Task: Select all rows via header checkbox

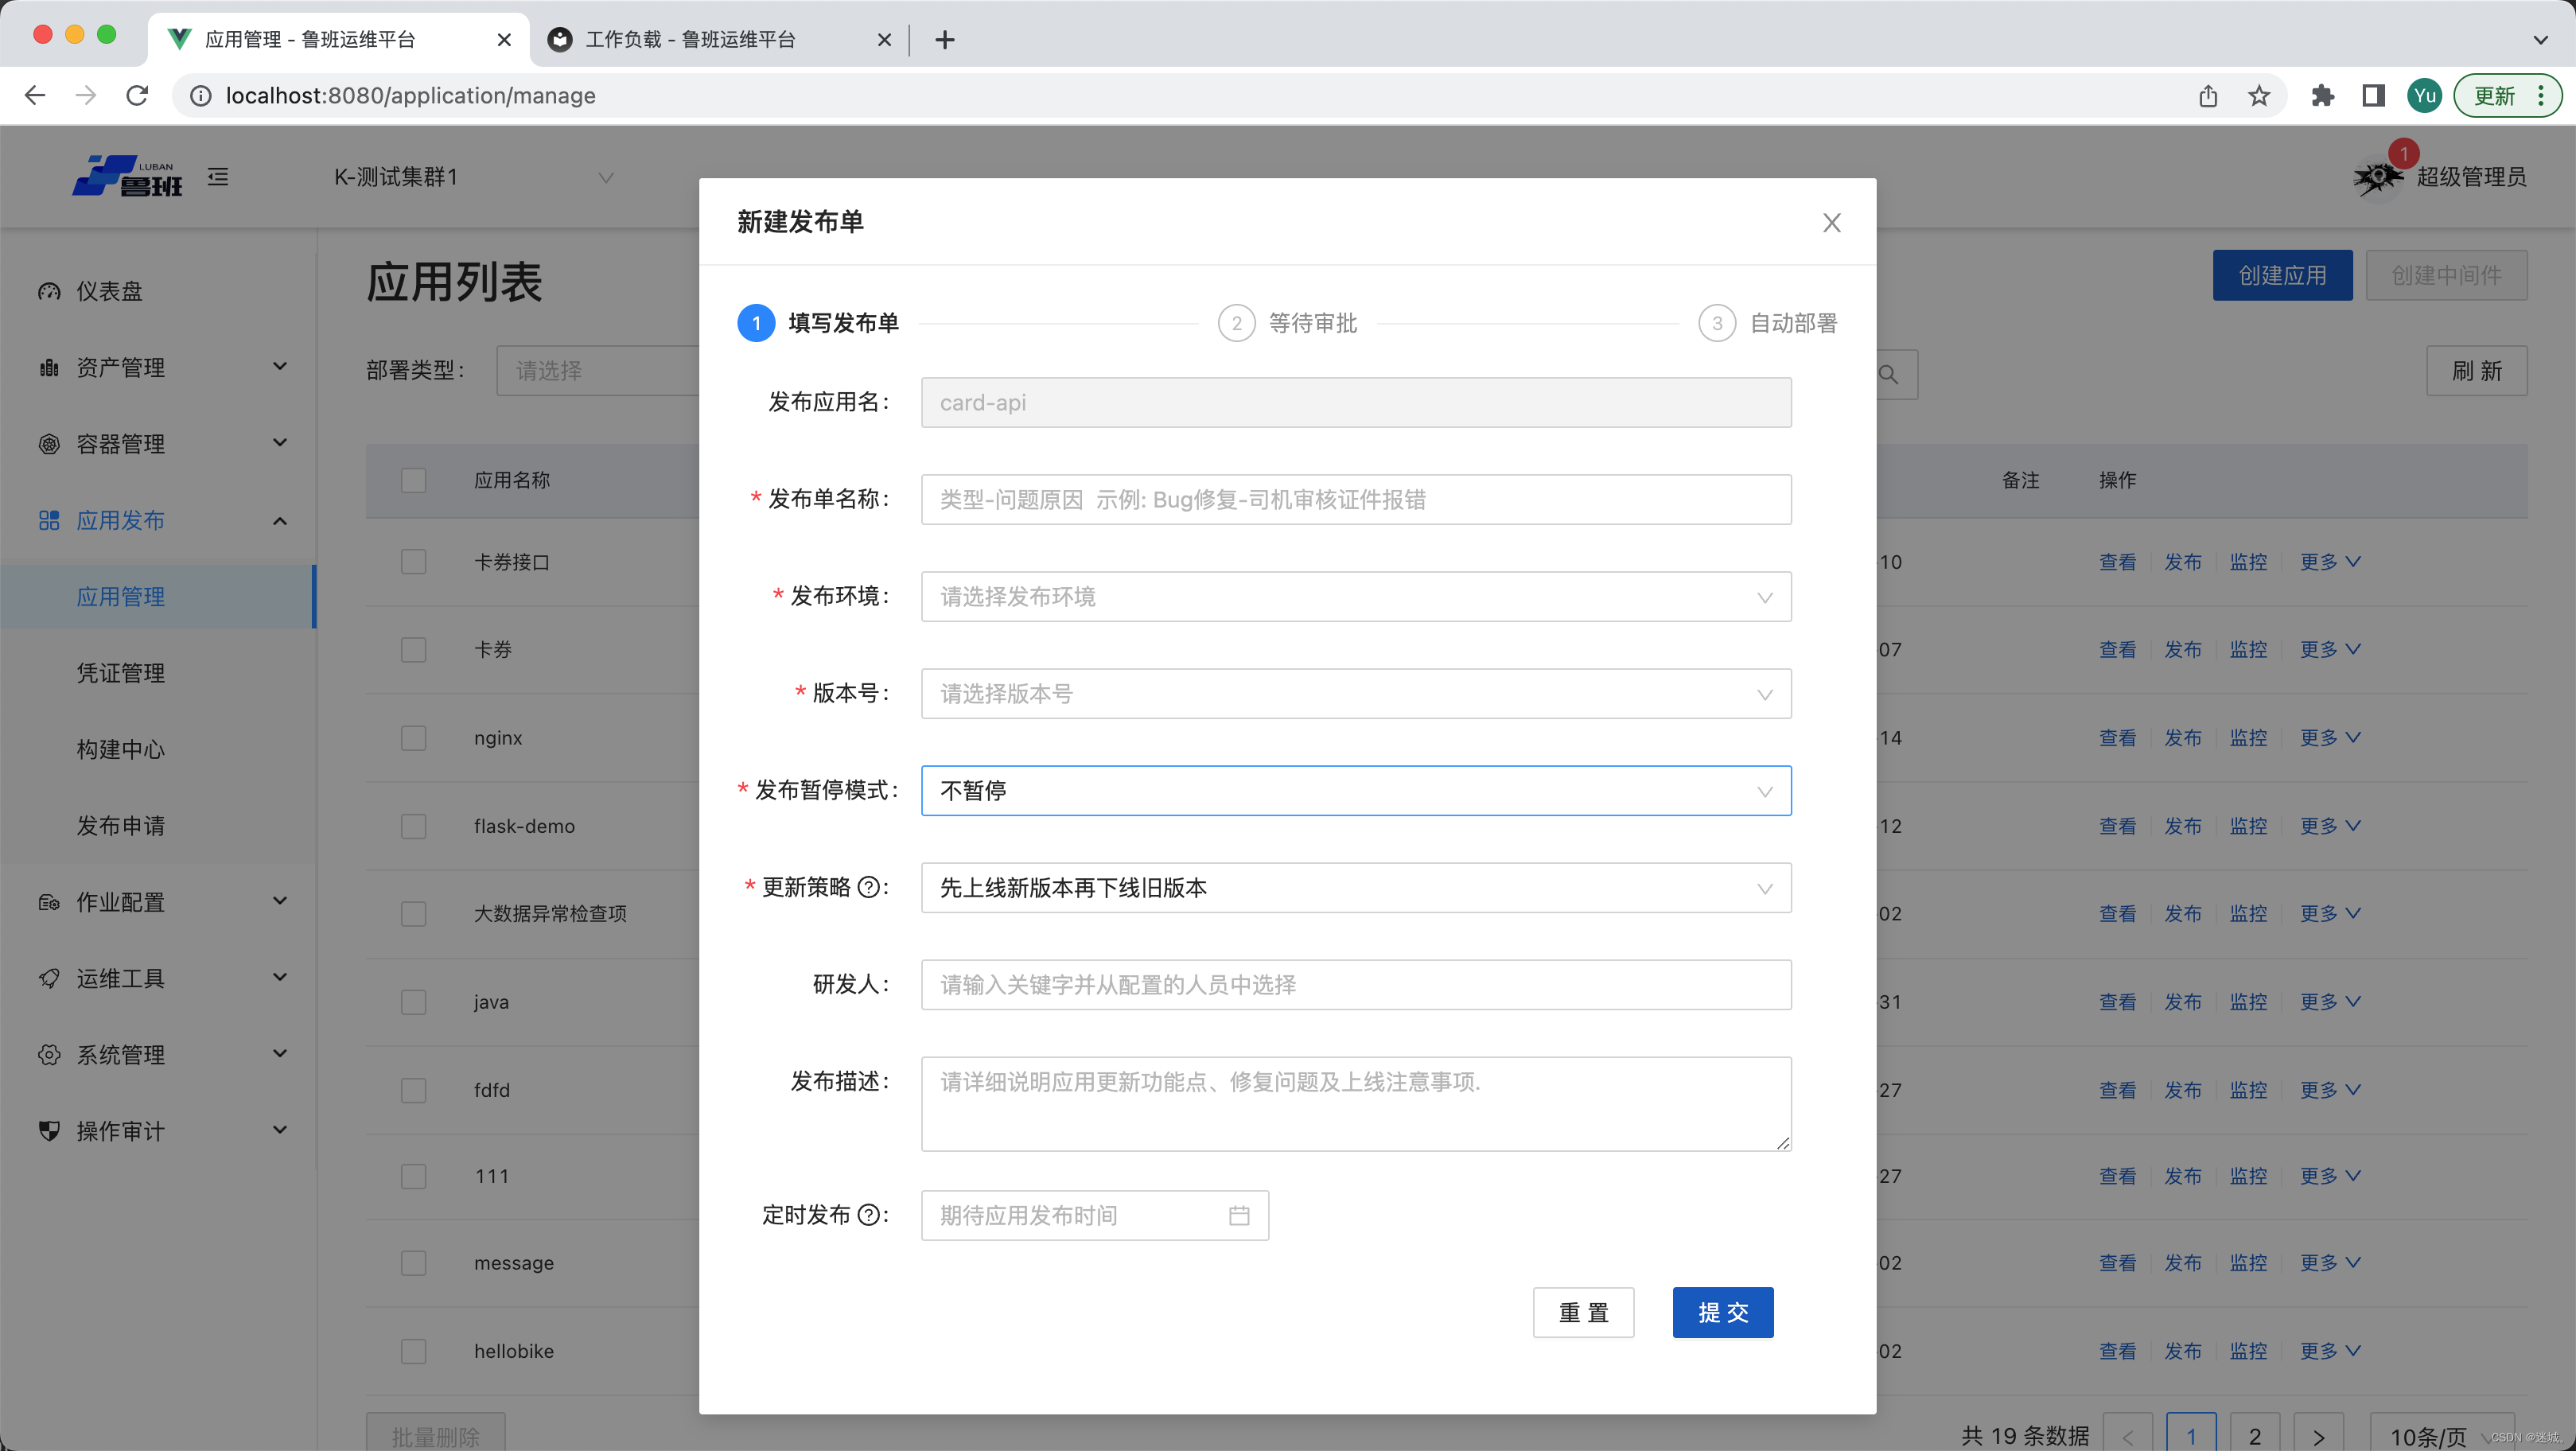Action: point(413,480)
